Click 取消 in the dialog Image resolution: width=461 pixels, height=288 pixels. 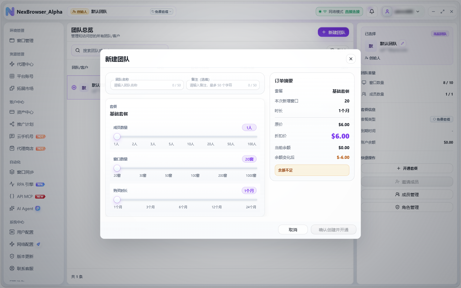pyautogui.click(x=293, y=230)
